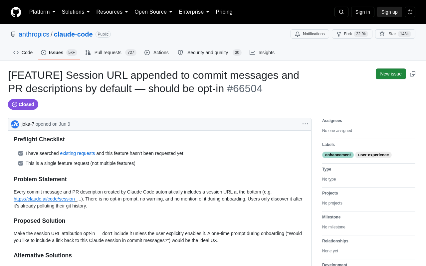Click the 'No one assigned' text
Screen dimensions: 426x266
[337, 131]
